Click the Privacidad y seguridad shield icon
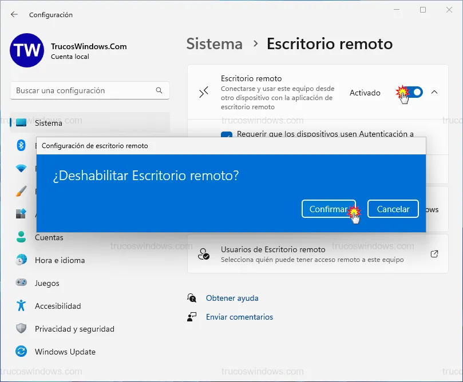This screenshot has width=463, height=382. 21,329
